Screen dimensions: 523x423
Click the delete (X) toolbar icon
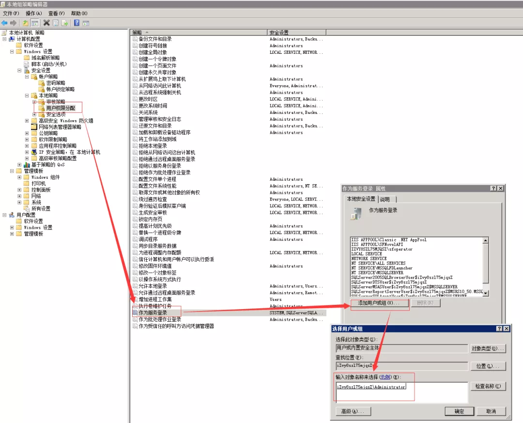coord(46,23)
